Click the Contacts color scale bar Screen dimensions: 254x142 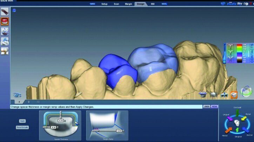click(240, 53)
